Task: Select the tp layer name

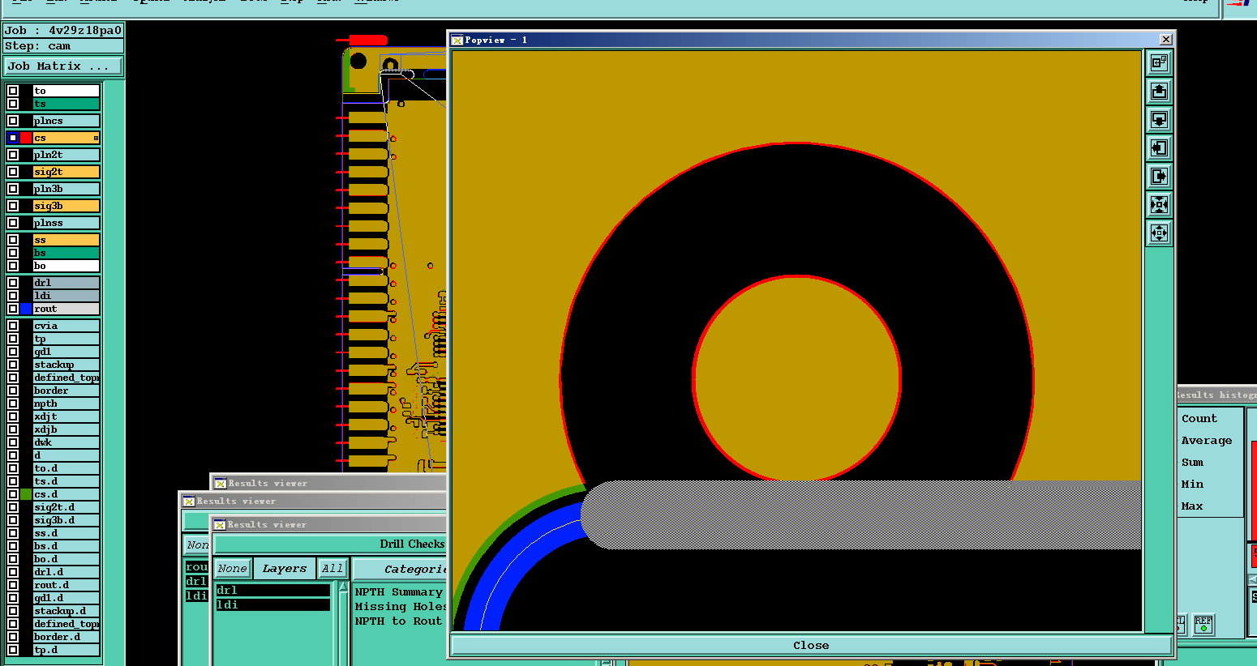Action: click(66, 339)
